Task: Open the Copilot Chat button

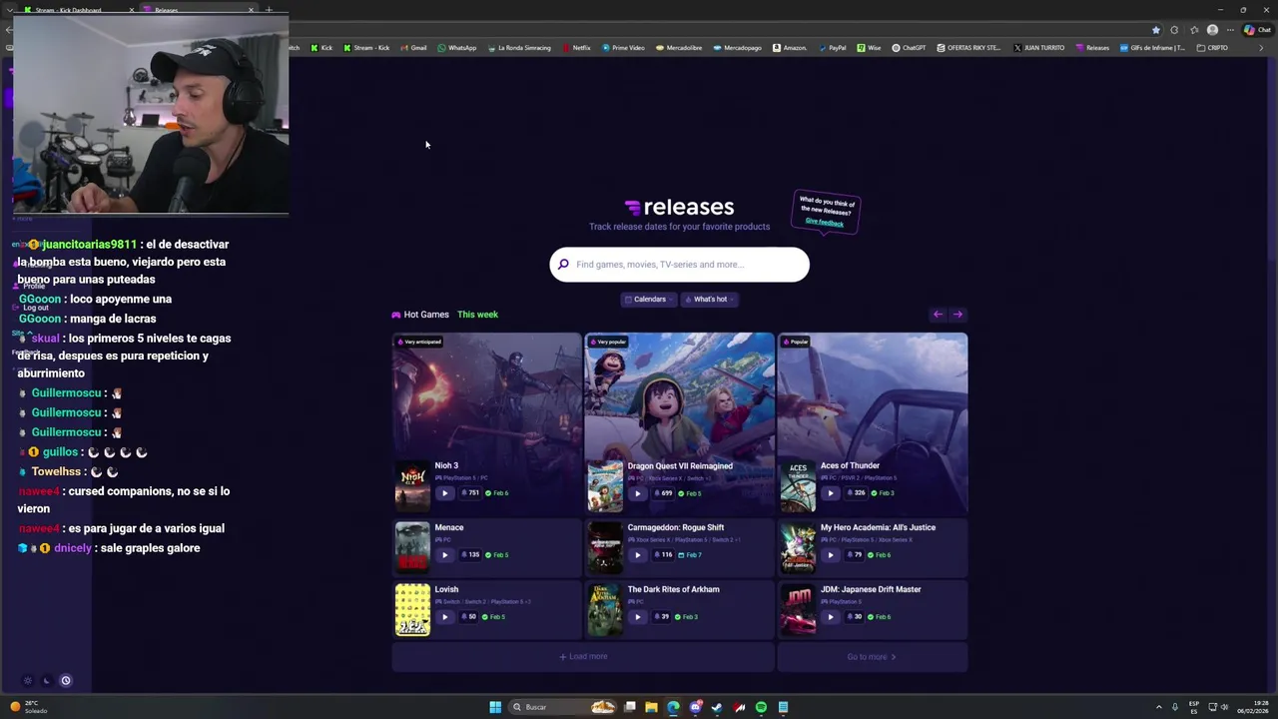Action: [x=1257, y=30]
